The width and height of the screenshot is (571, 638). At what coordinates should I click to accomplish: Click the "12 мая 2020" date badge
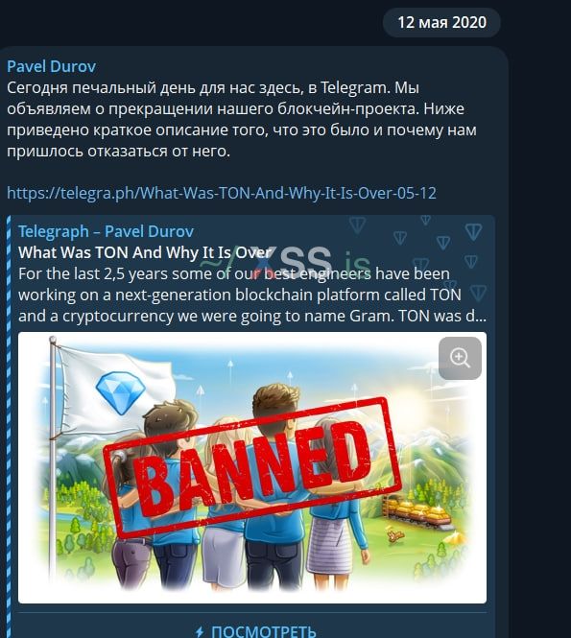(x=441, y=22)
